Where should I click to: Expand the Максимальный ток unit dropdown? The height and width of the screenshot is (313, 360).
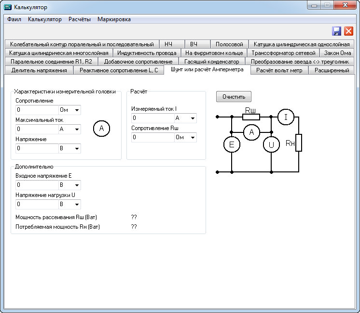click(69, 129)
